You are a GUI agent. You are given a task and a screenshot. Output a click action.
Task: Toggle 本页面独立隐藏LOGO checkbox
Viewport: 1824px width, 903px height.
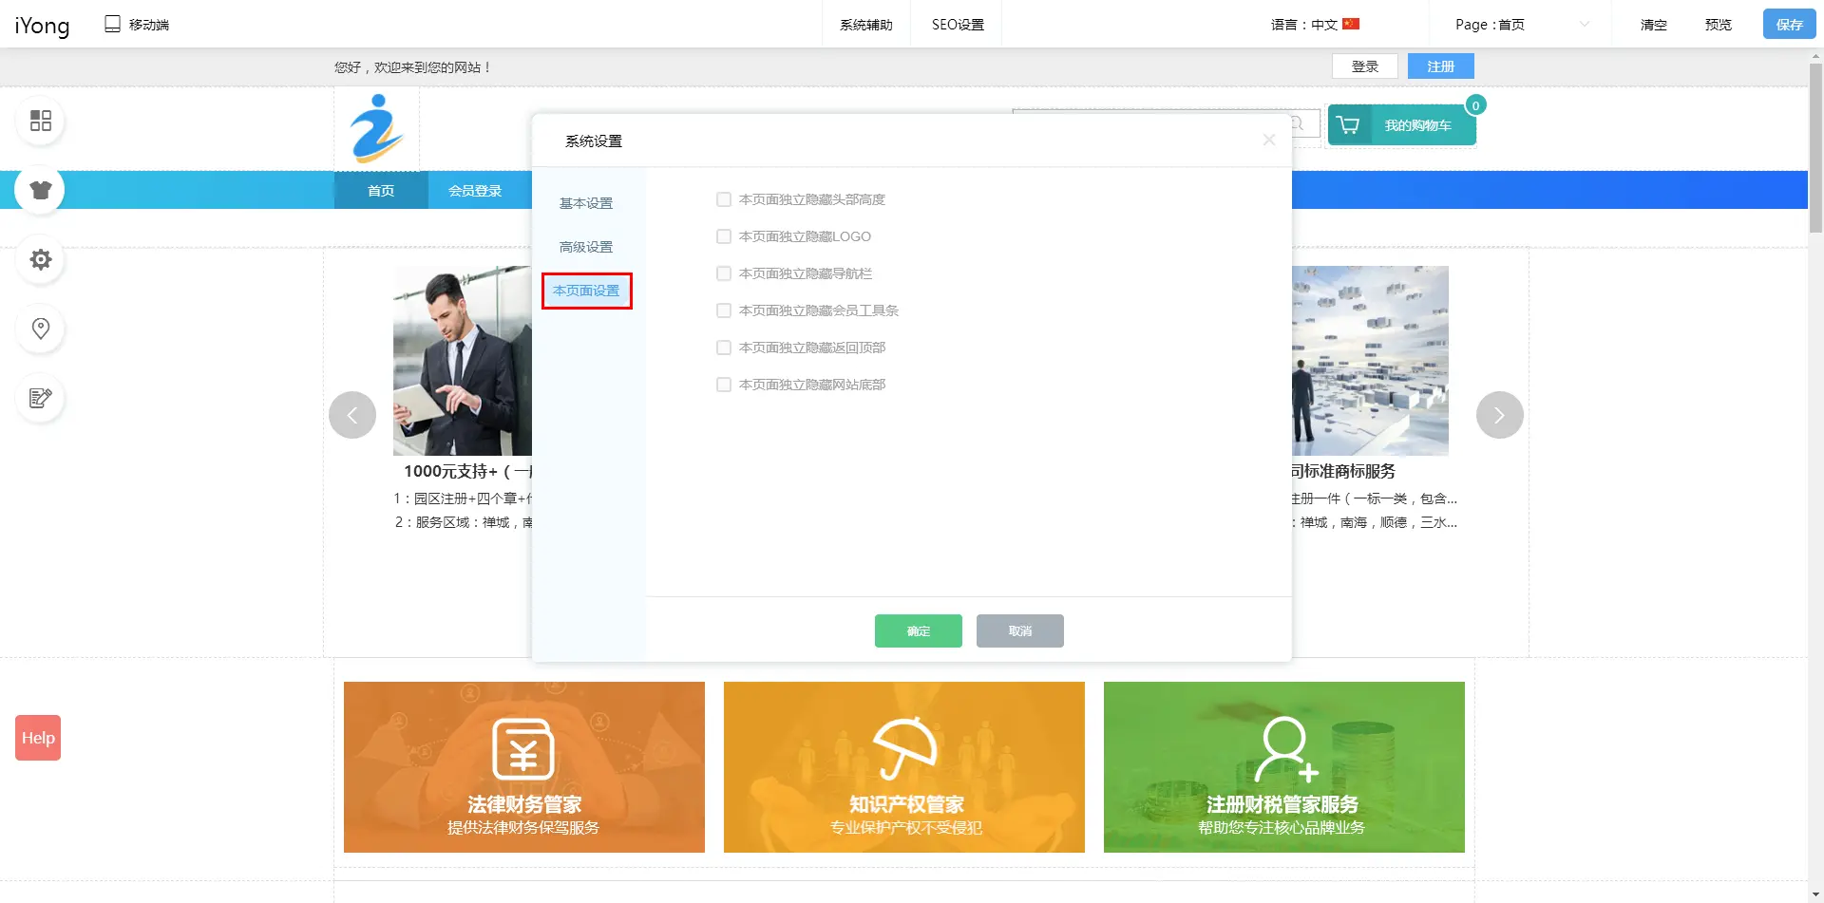coord(724,236)
